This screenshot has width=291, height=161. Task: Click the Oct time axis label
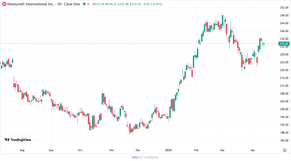[x=80, y=150]
